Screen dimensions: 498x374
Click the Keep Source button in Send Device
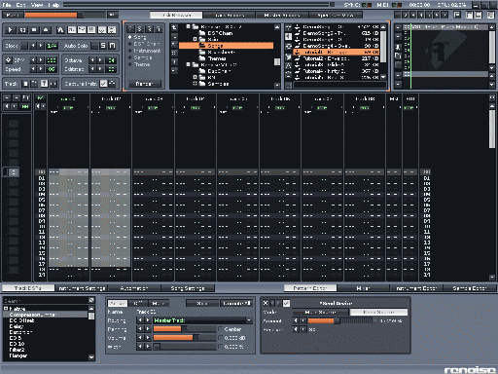(378, 312)
